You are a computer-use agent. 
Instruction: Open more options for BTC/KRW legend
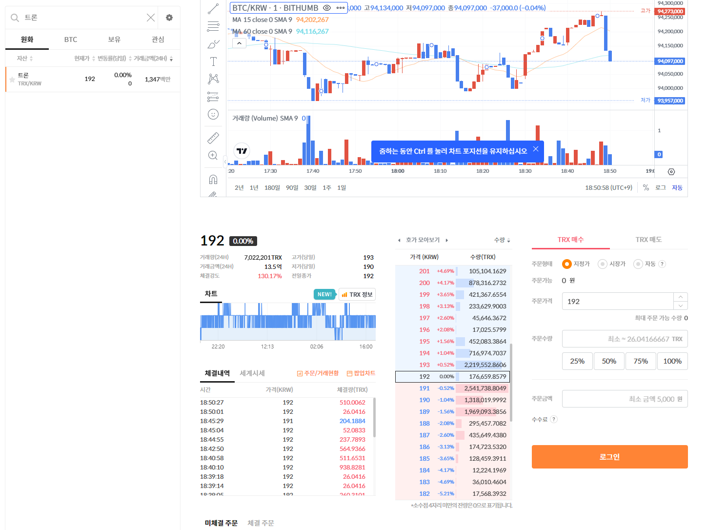341,8
